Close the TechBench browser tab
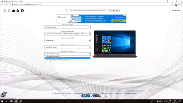 [x=18, y=1]
